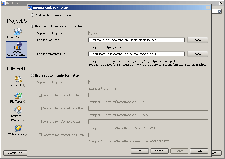225x159 pixels.
Task: Close the Settings window
Action: [221, 3]
